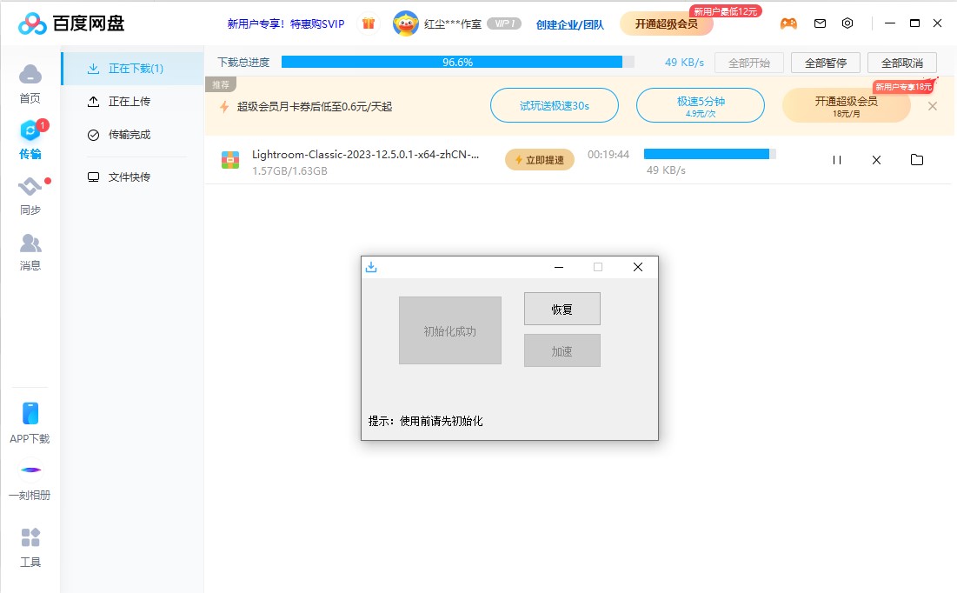The width and height of the screenshot is (957, 593).
Task: Open download folder for Lightroom file
Action: point(916,160)
